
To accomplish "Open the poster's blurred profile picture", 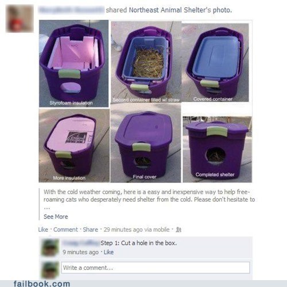I will pos(20,18).
